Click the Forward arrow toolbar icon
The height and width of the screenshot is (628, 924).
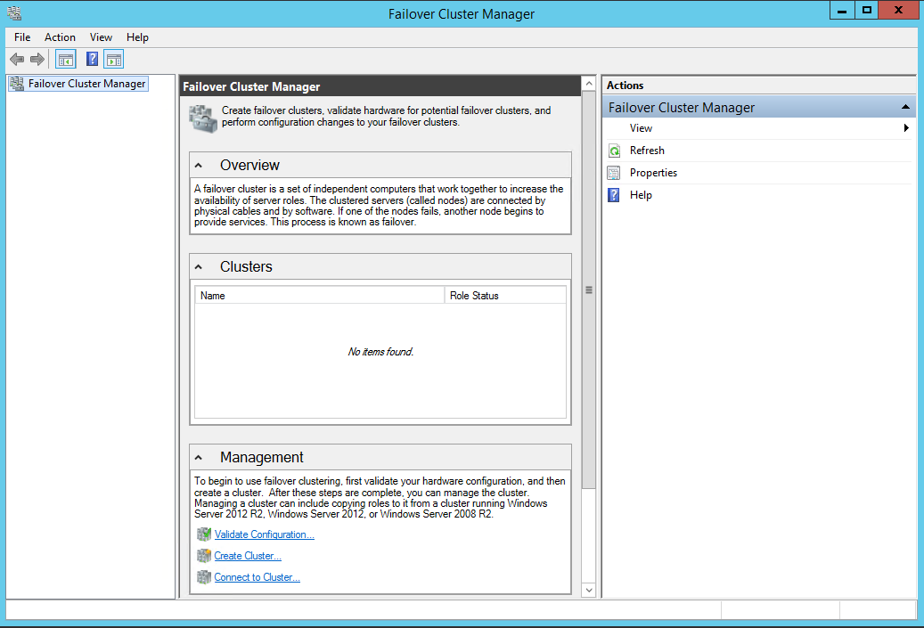coord(37,59)
